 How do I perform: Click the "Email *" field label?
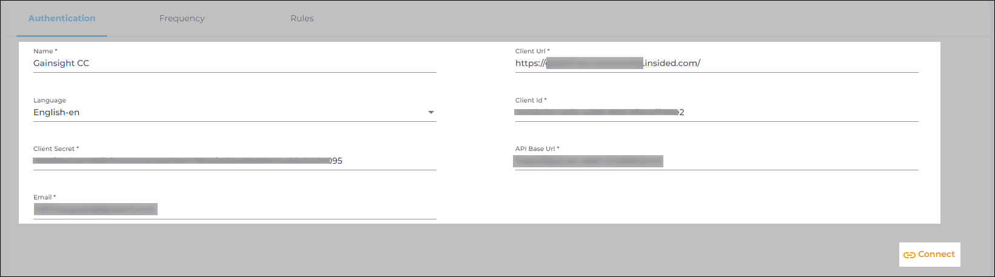tap(45, 198)
